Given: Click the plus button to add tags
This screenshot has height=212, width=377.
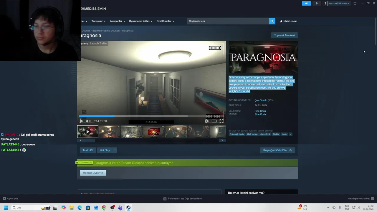Looking at the screenshot, I should click(290, 134).
